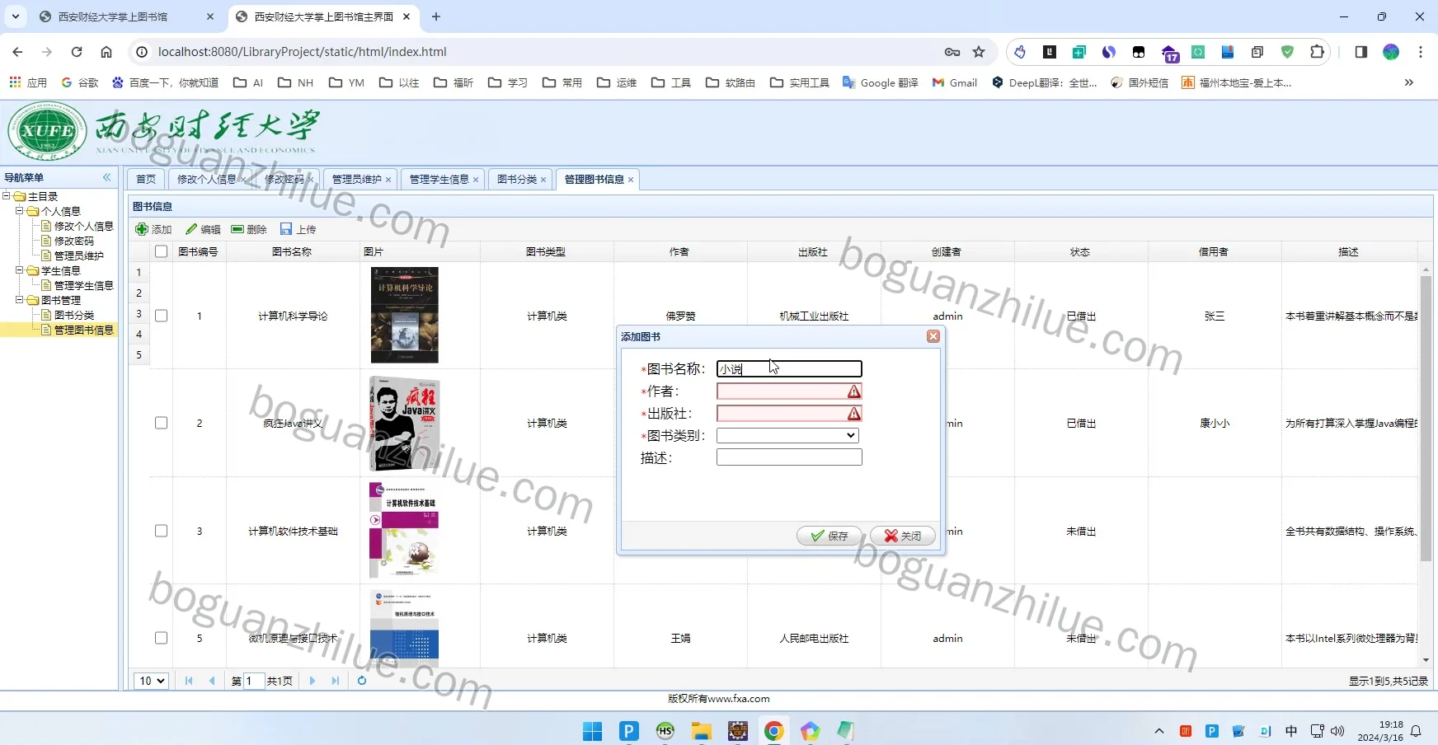
Task: Click the 添加 (add) toolbar button
Action: click(153, 229)
